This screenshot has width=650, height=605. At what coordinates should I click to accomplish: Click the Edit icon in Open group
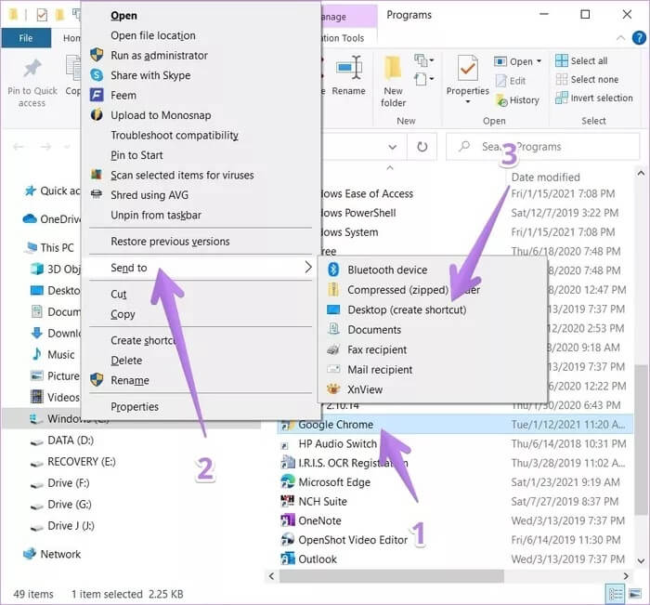(501, 81)
